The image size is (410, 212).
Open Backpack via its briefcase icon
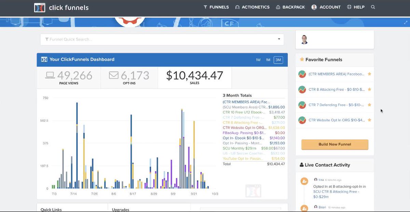click(279, 7)
